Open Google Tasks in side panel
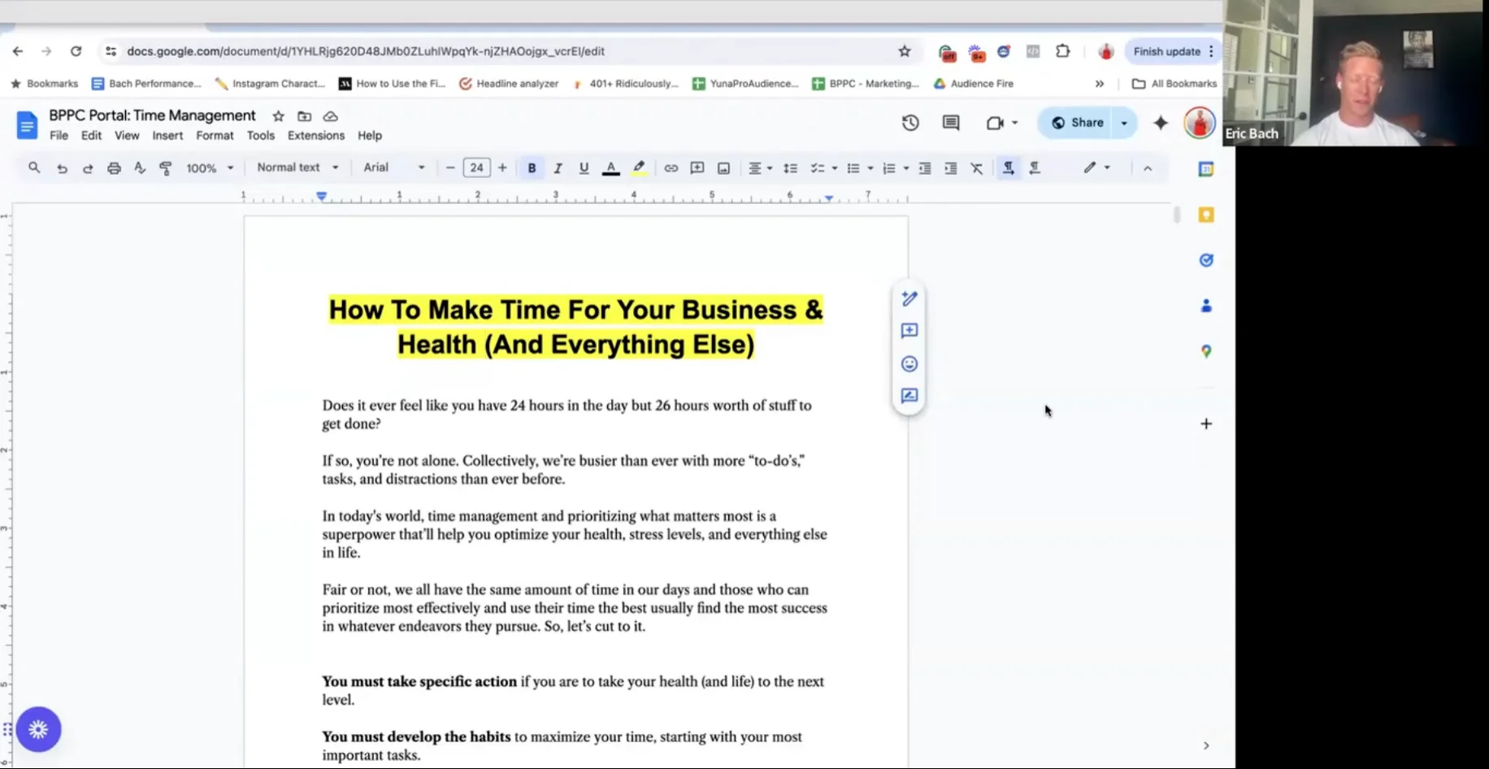1489x769 pixels. click(1206, 260)
